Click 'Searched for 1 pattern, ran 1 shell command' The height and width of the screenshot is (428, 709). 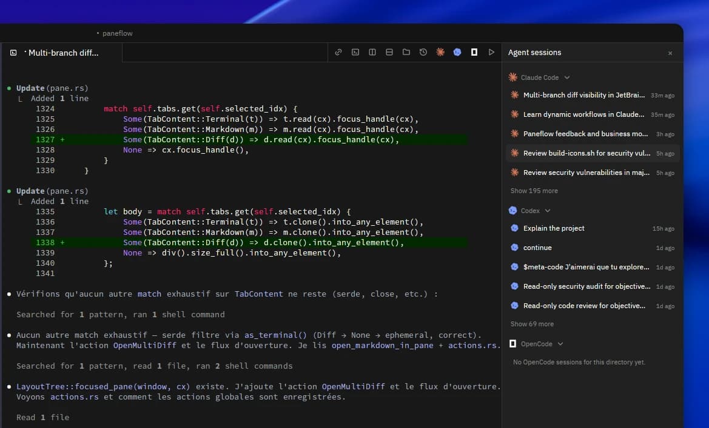(x=120, y=315)
